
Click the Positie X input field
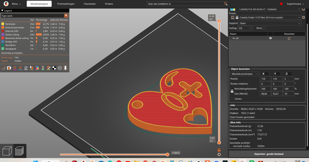tap(265, 79)
